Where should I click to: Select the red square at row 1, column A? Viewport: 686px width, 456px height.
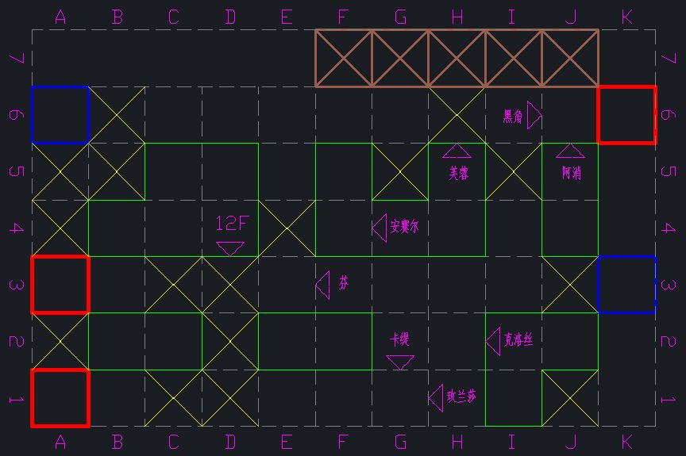60,398
